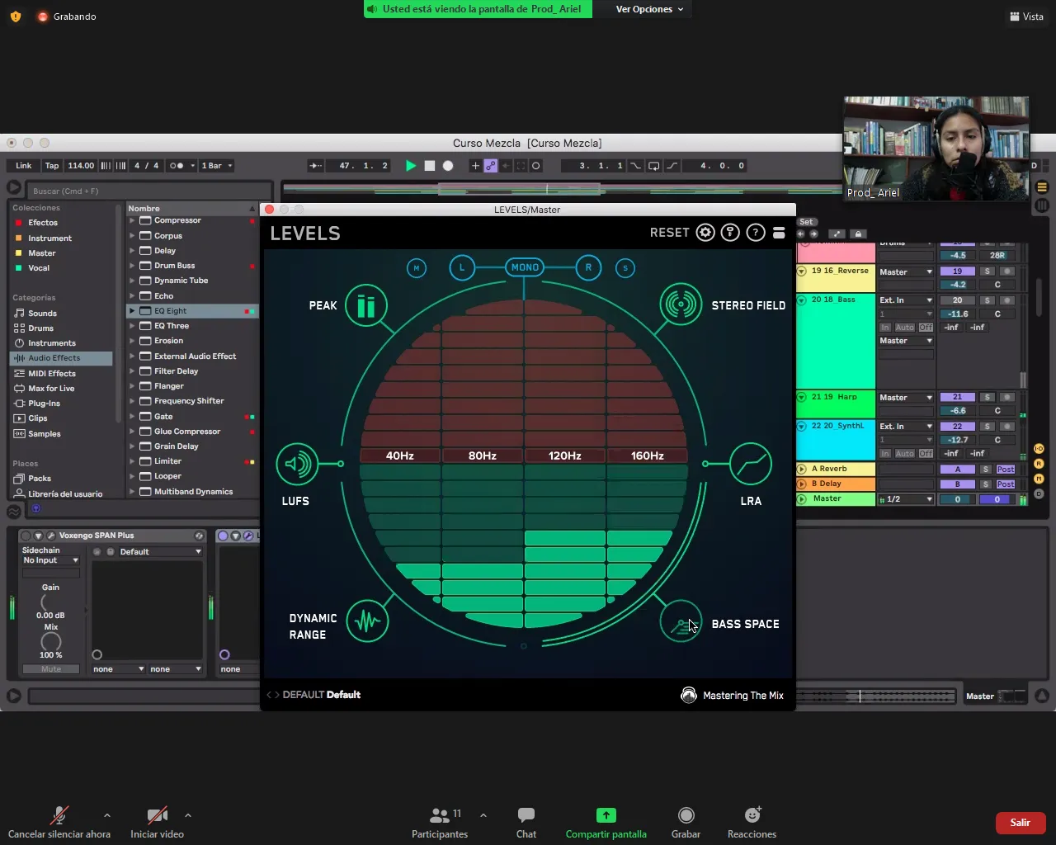Viewport: 1056px width, 845px height.
Task: Mute the Voxengo SPAN Plus device
Action: pos(51,669)
